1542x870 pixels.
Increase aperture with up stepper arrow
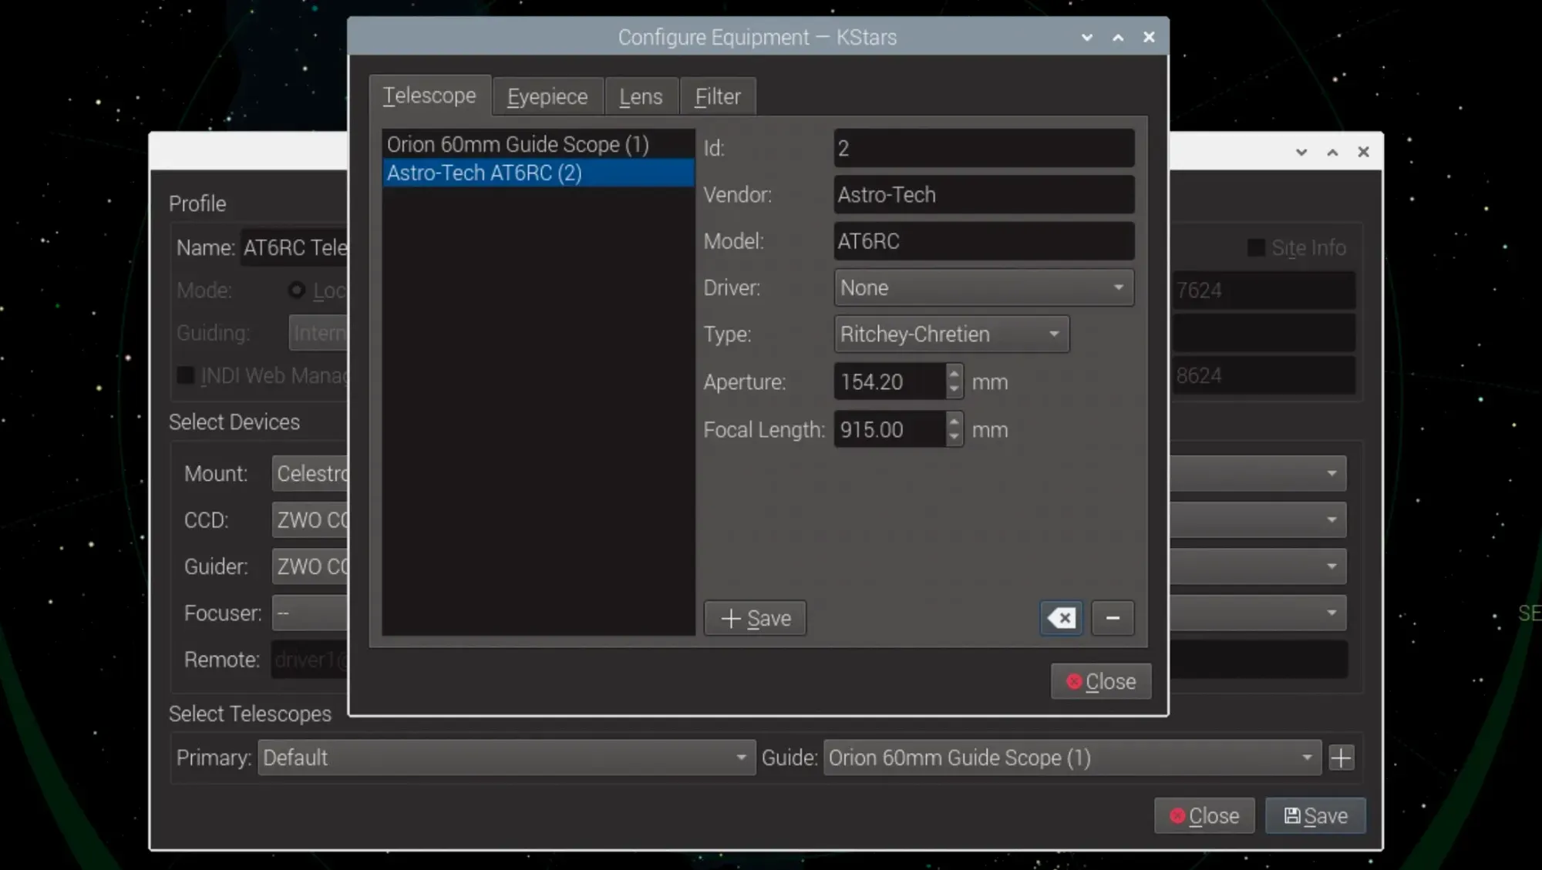[954, 374]
